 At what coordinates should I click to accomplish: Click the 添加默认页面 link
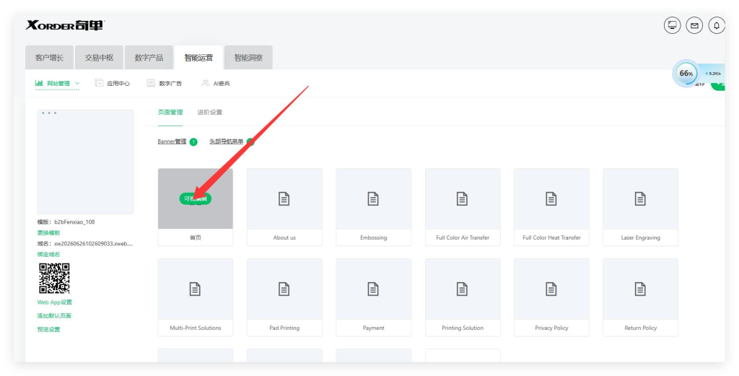point(54,315)
